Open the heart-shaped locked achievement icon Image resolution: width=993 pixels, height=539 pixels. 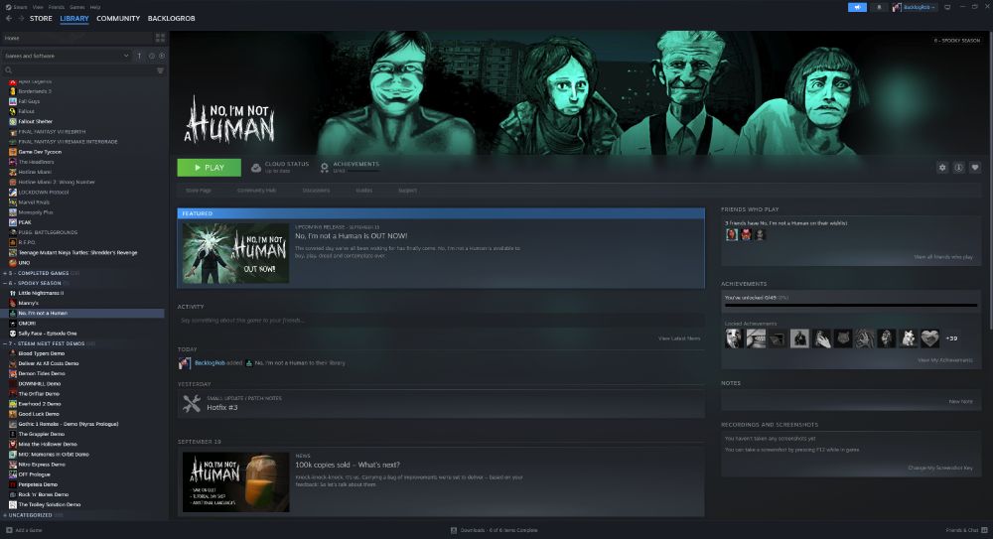(x=929, y=338)
